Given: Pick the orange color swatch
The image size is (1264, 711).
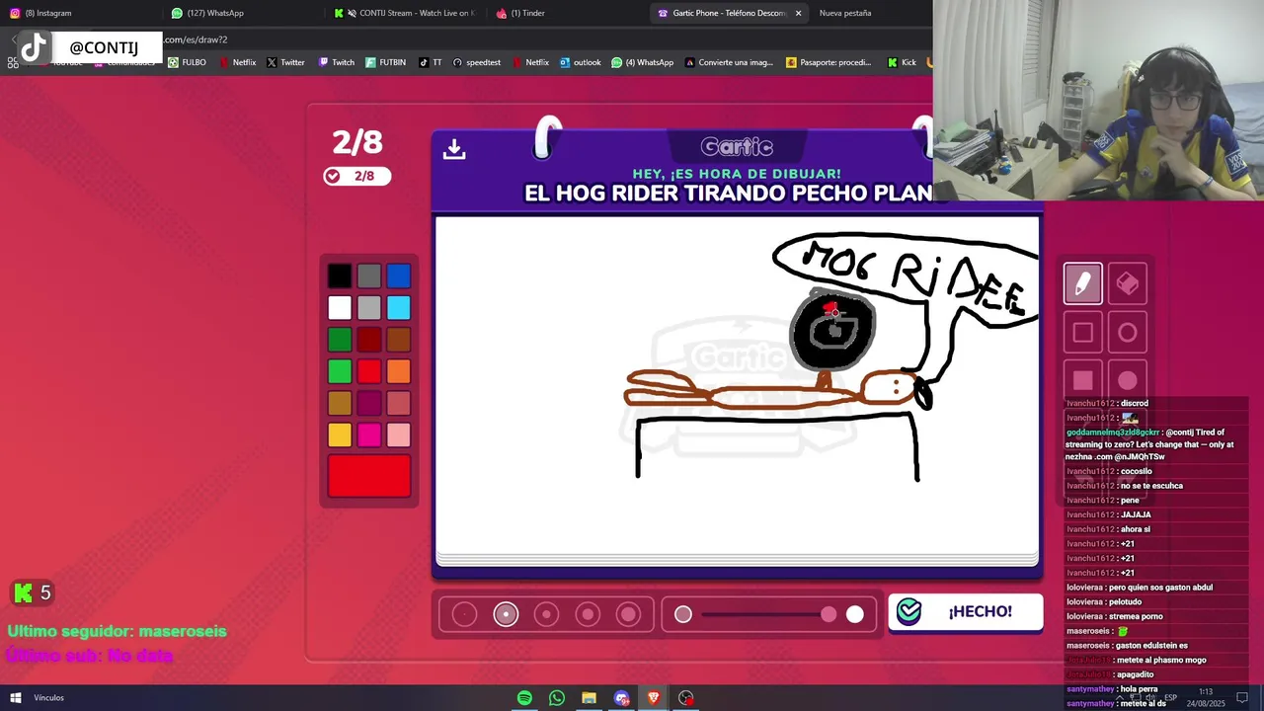Looking at the screenshot, I should point(398,371).
